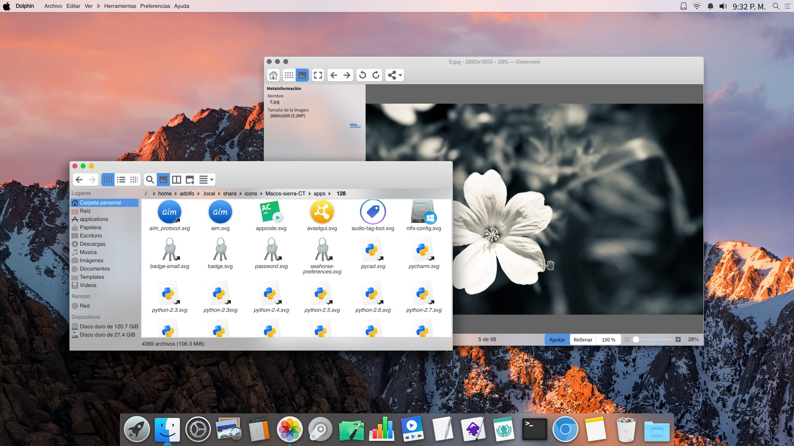Select aim.svg file icon

pos(220,212)
